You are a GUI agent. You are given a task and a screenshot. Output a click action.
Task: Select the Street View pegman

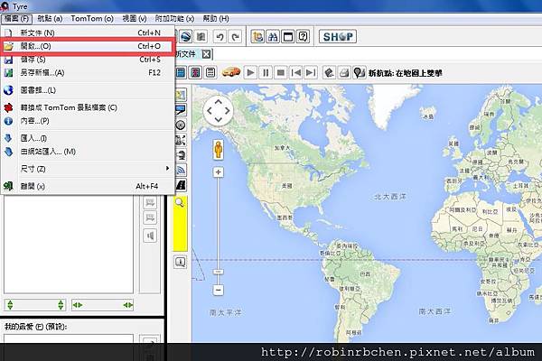pyautogui.click(x=218, y=150)
